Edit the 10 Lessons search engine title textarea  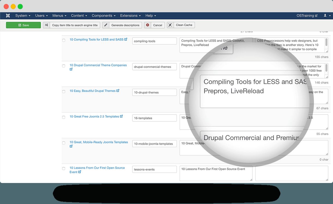(216, 173)
